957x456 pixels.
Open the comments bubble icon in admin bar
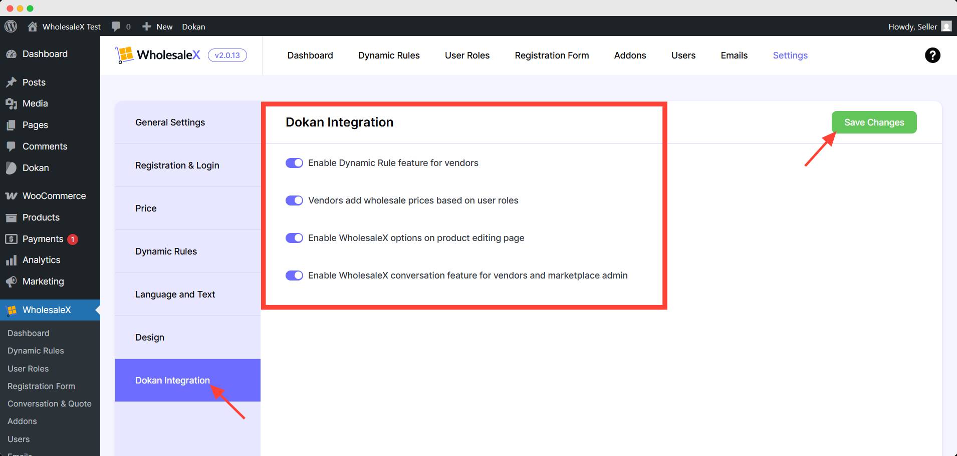(x=116, y=26)
